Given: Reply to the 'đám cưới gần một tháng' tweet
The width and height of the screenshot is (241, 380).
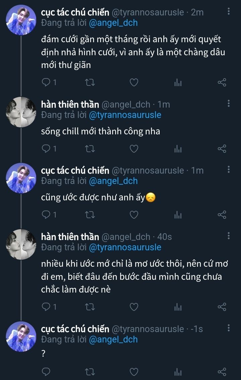Looking at the screenshot, I should tap(47, 82).
